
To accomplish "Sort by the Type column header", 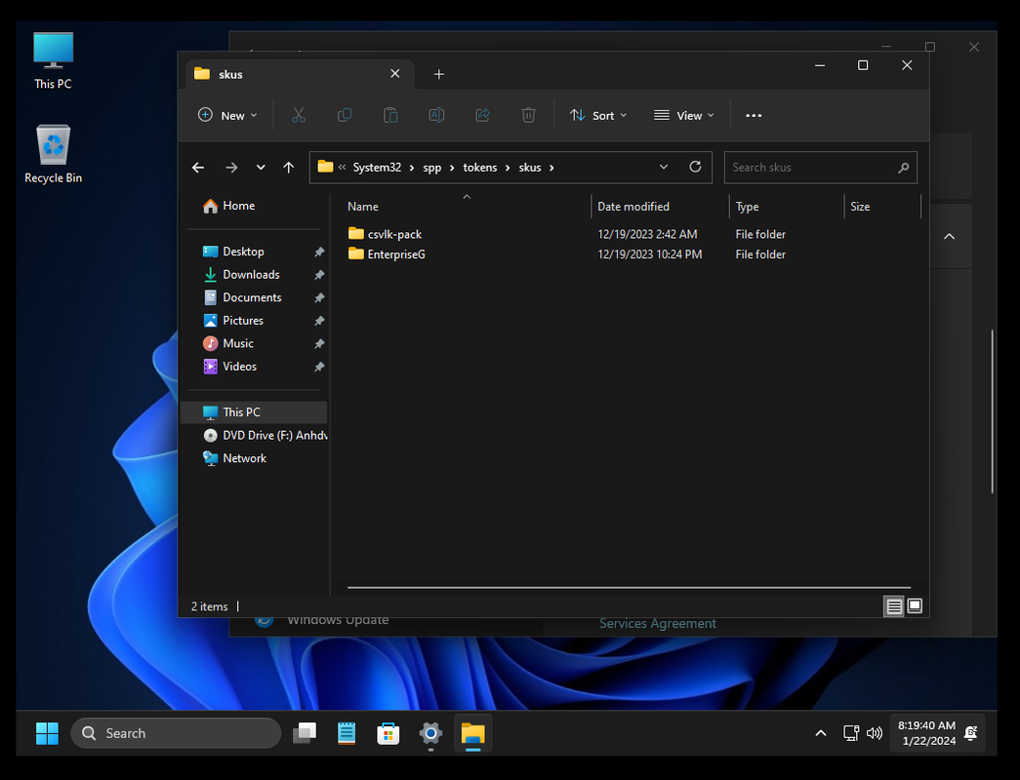I will click(787, 207).
